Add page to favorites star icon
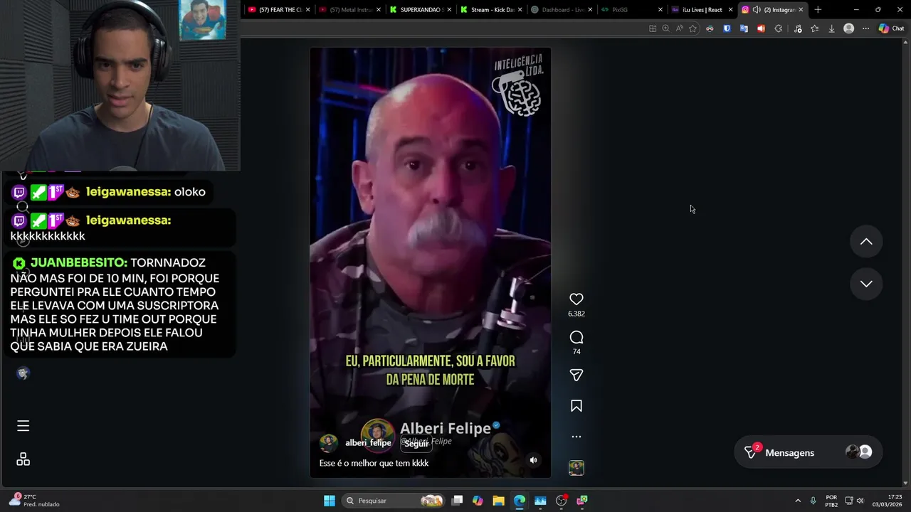This screenshot has height=512, width=911. [693, 28]
